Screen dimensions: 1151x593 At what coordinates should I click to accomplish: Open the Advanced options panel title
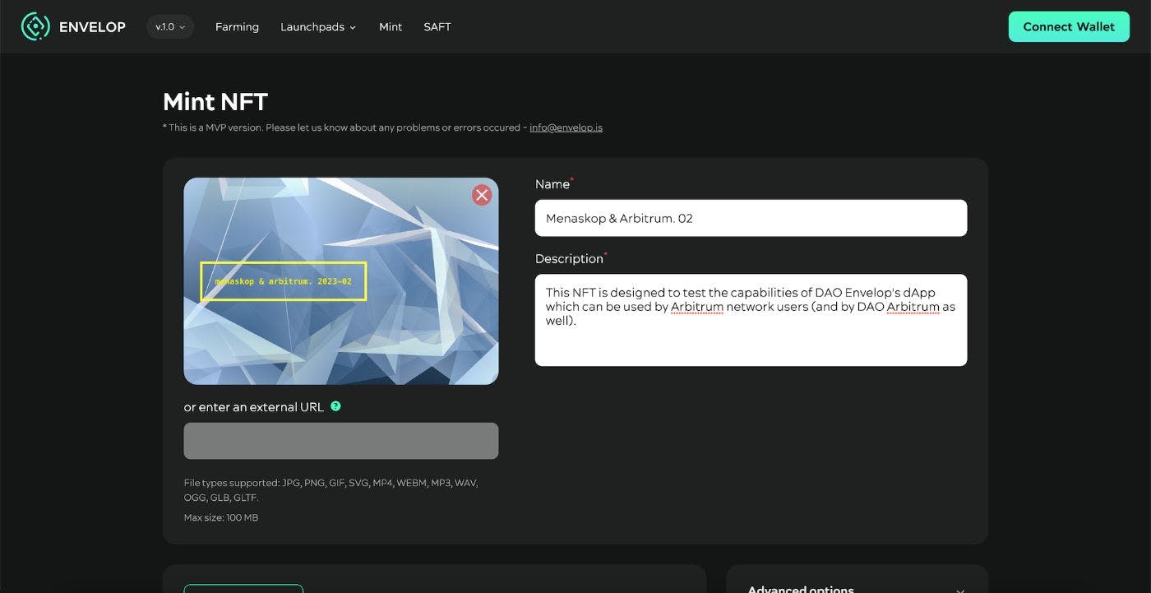(x=801, y=589)
